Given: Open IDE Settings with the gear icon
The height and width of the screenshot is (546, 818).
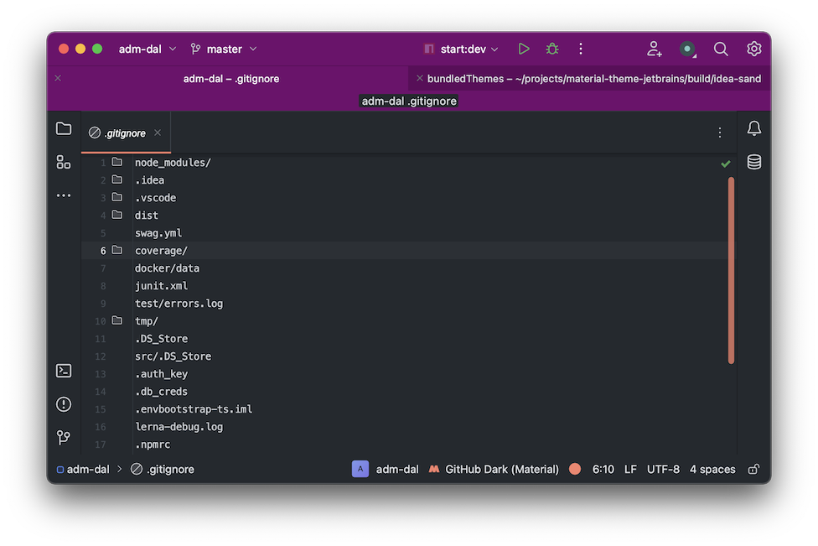Looking at the screenshot, I should pos(753,49).
